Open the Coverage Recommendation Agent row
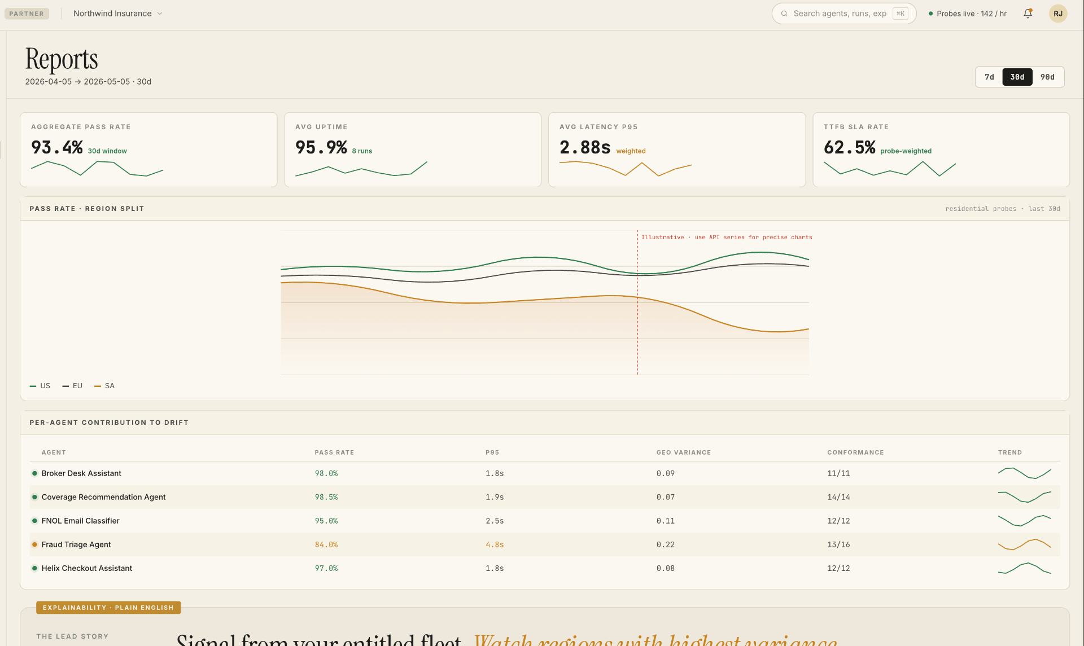This screenshot has width=1084, height=646. pyautogui.click(x=545, y=497)
